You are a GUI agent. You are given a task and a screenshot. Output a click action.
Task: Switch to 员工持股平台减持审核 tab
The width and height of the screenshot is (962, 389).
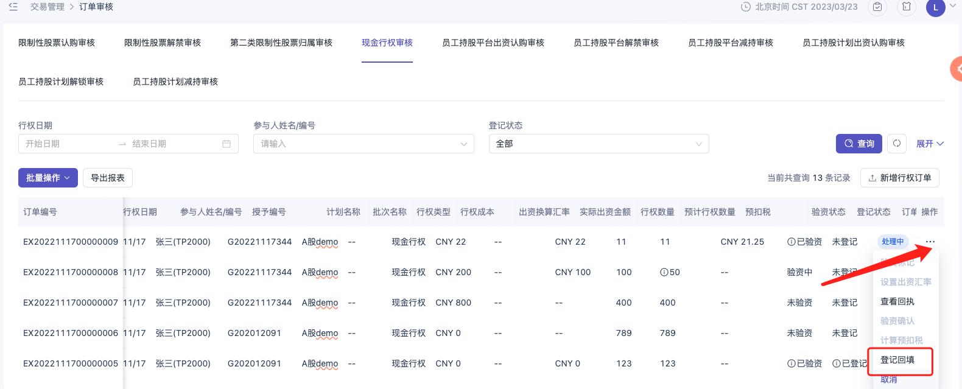[731, 43]
